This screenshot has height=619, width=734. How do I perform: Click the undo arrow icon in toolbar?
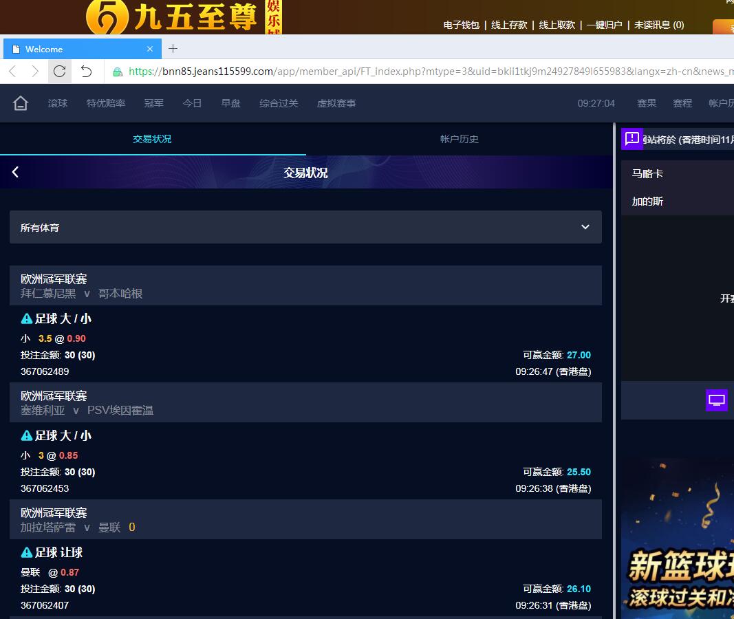click(x=86, y=71)
